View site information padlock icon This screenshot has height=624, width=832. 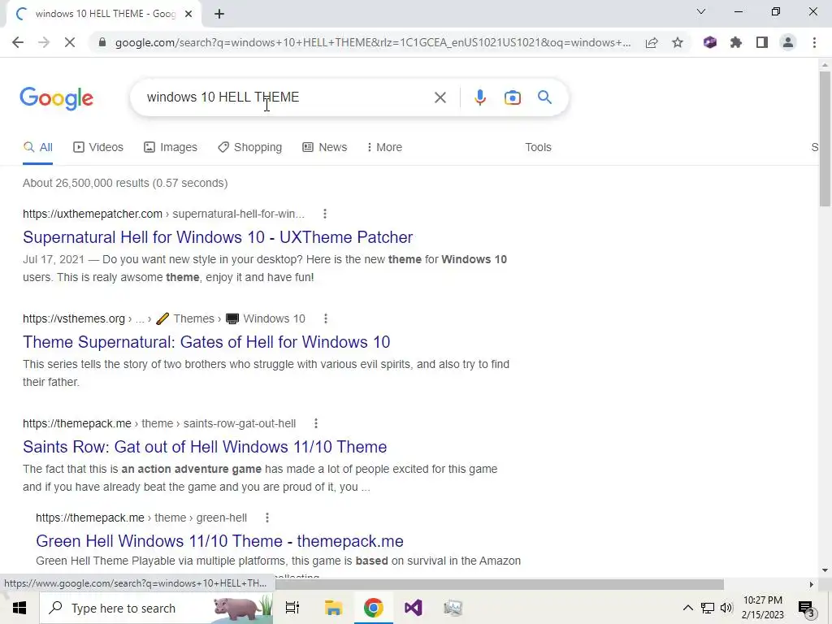click(102, 42)
